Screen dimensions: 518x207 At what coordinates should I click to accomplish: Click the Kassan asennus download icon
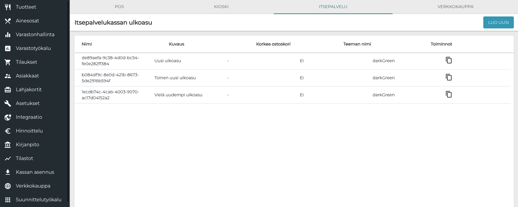coord(8,172)
